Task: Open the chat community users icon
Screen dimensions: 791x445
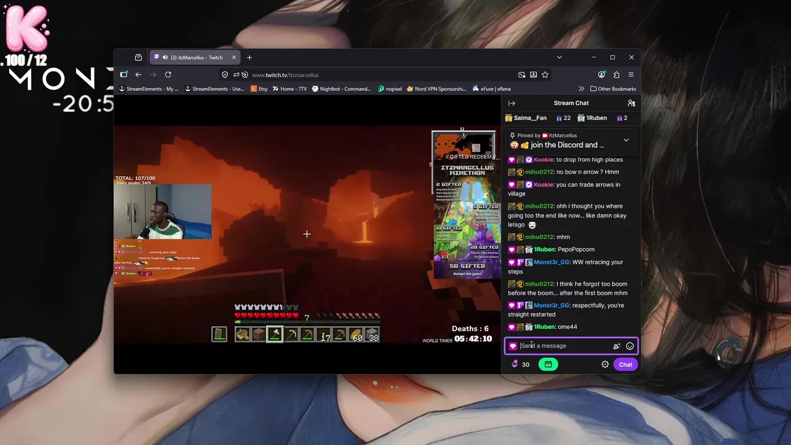Action: pos(631,103)
